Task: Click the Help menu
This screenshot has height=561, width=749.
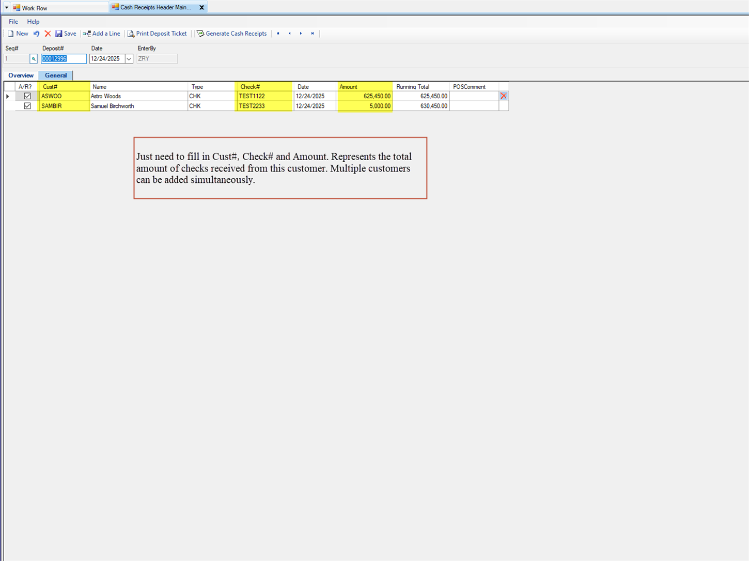Action: click(x=33, y=22)
